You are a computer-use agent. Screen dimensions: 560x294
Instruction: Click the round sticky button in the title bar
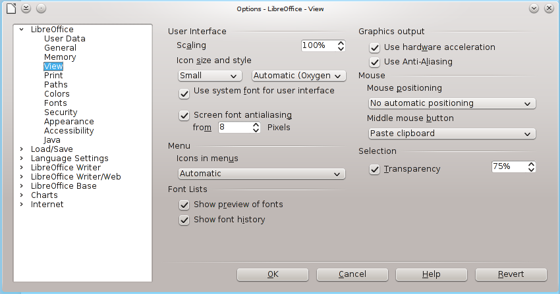click(x=41, y=8)
